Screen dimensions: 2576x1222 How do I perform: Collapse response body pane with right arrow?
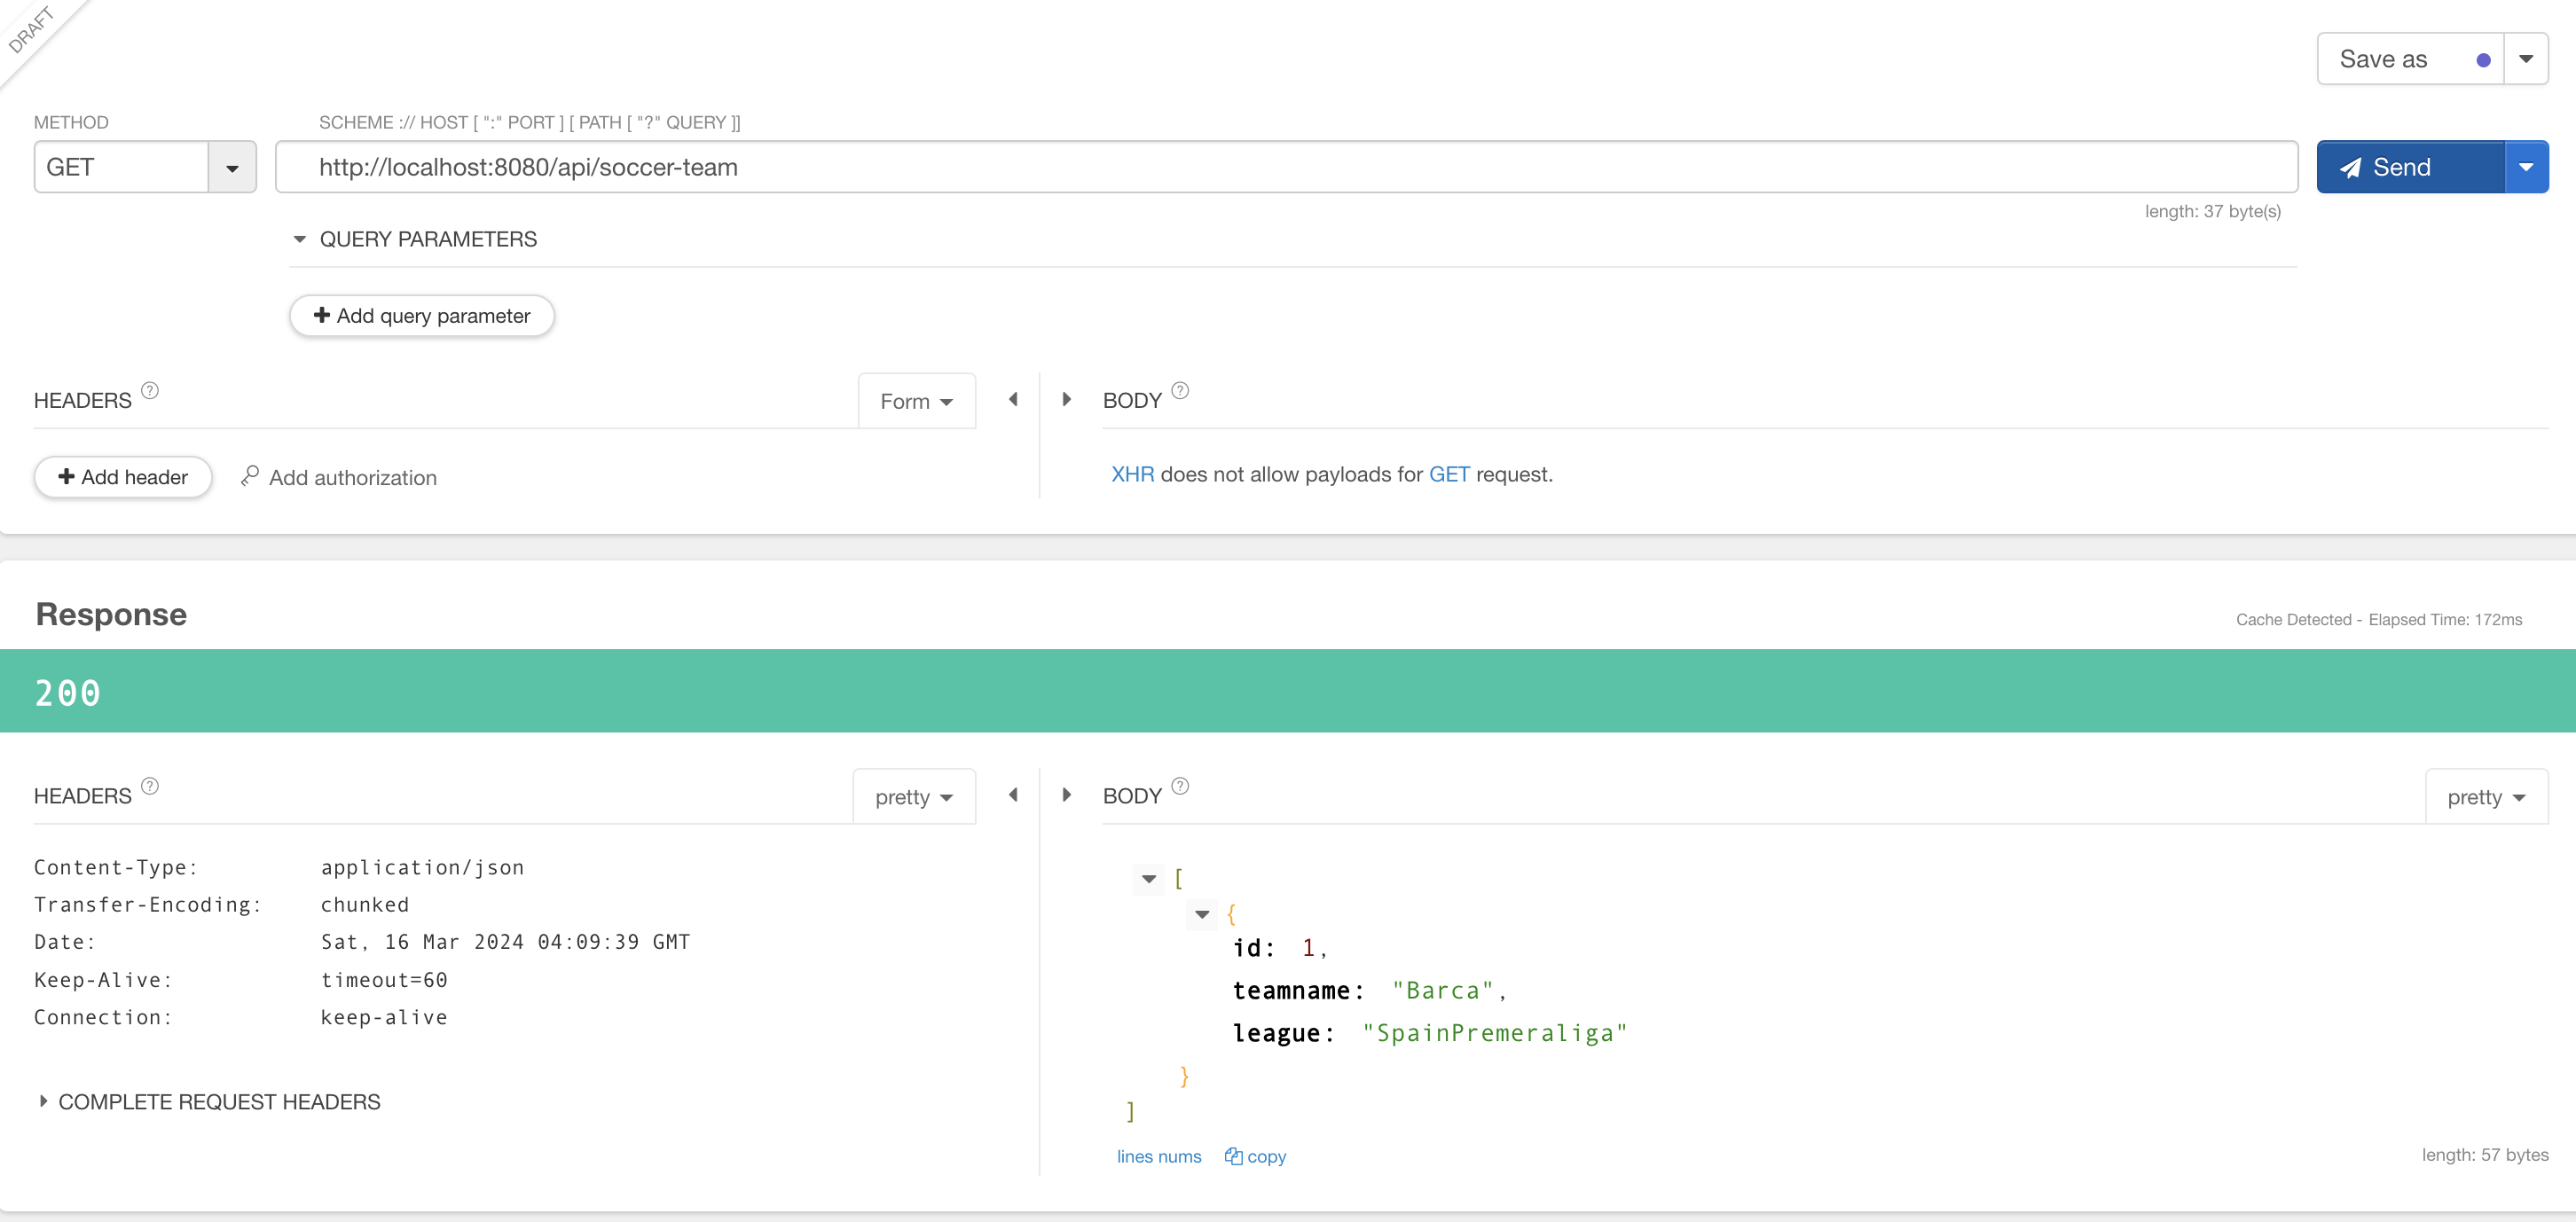click(1067, 795)
